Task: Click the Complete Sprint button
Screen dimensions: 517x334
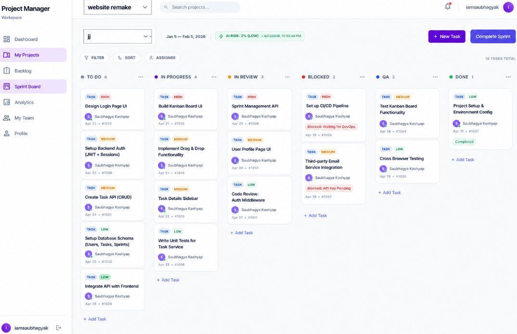Action: coord(493,37)
